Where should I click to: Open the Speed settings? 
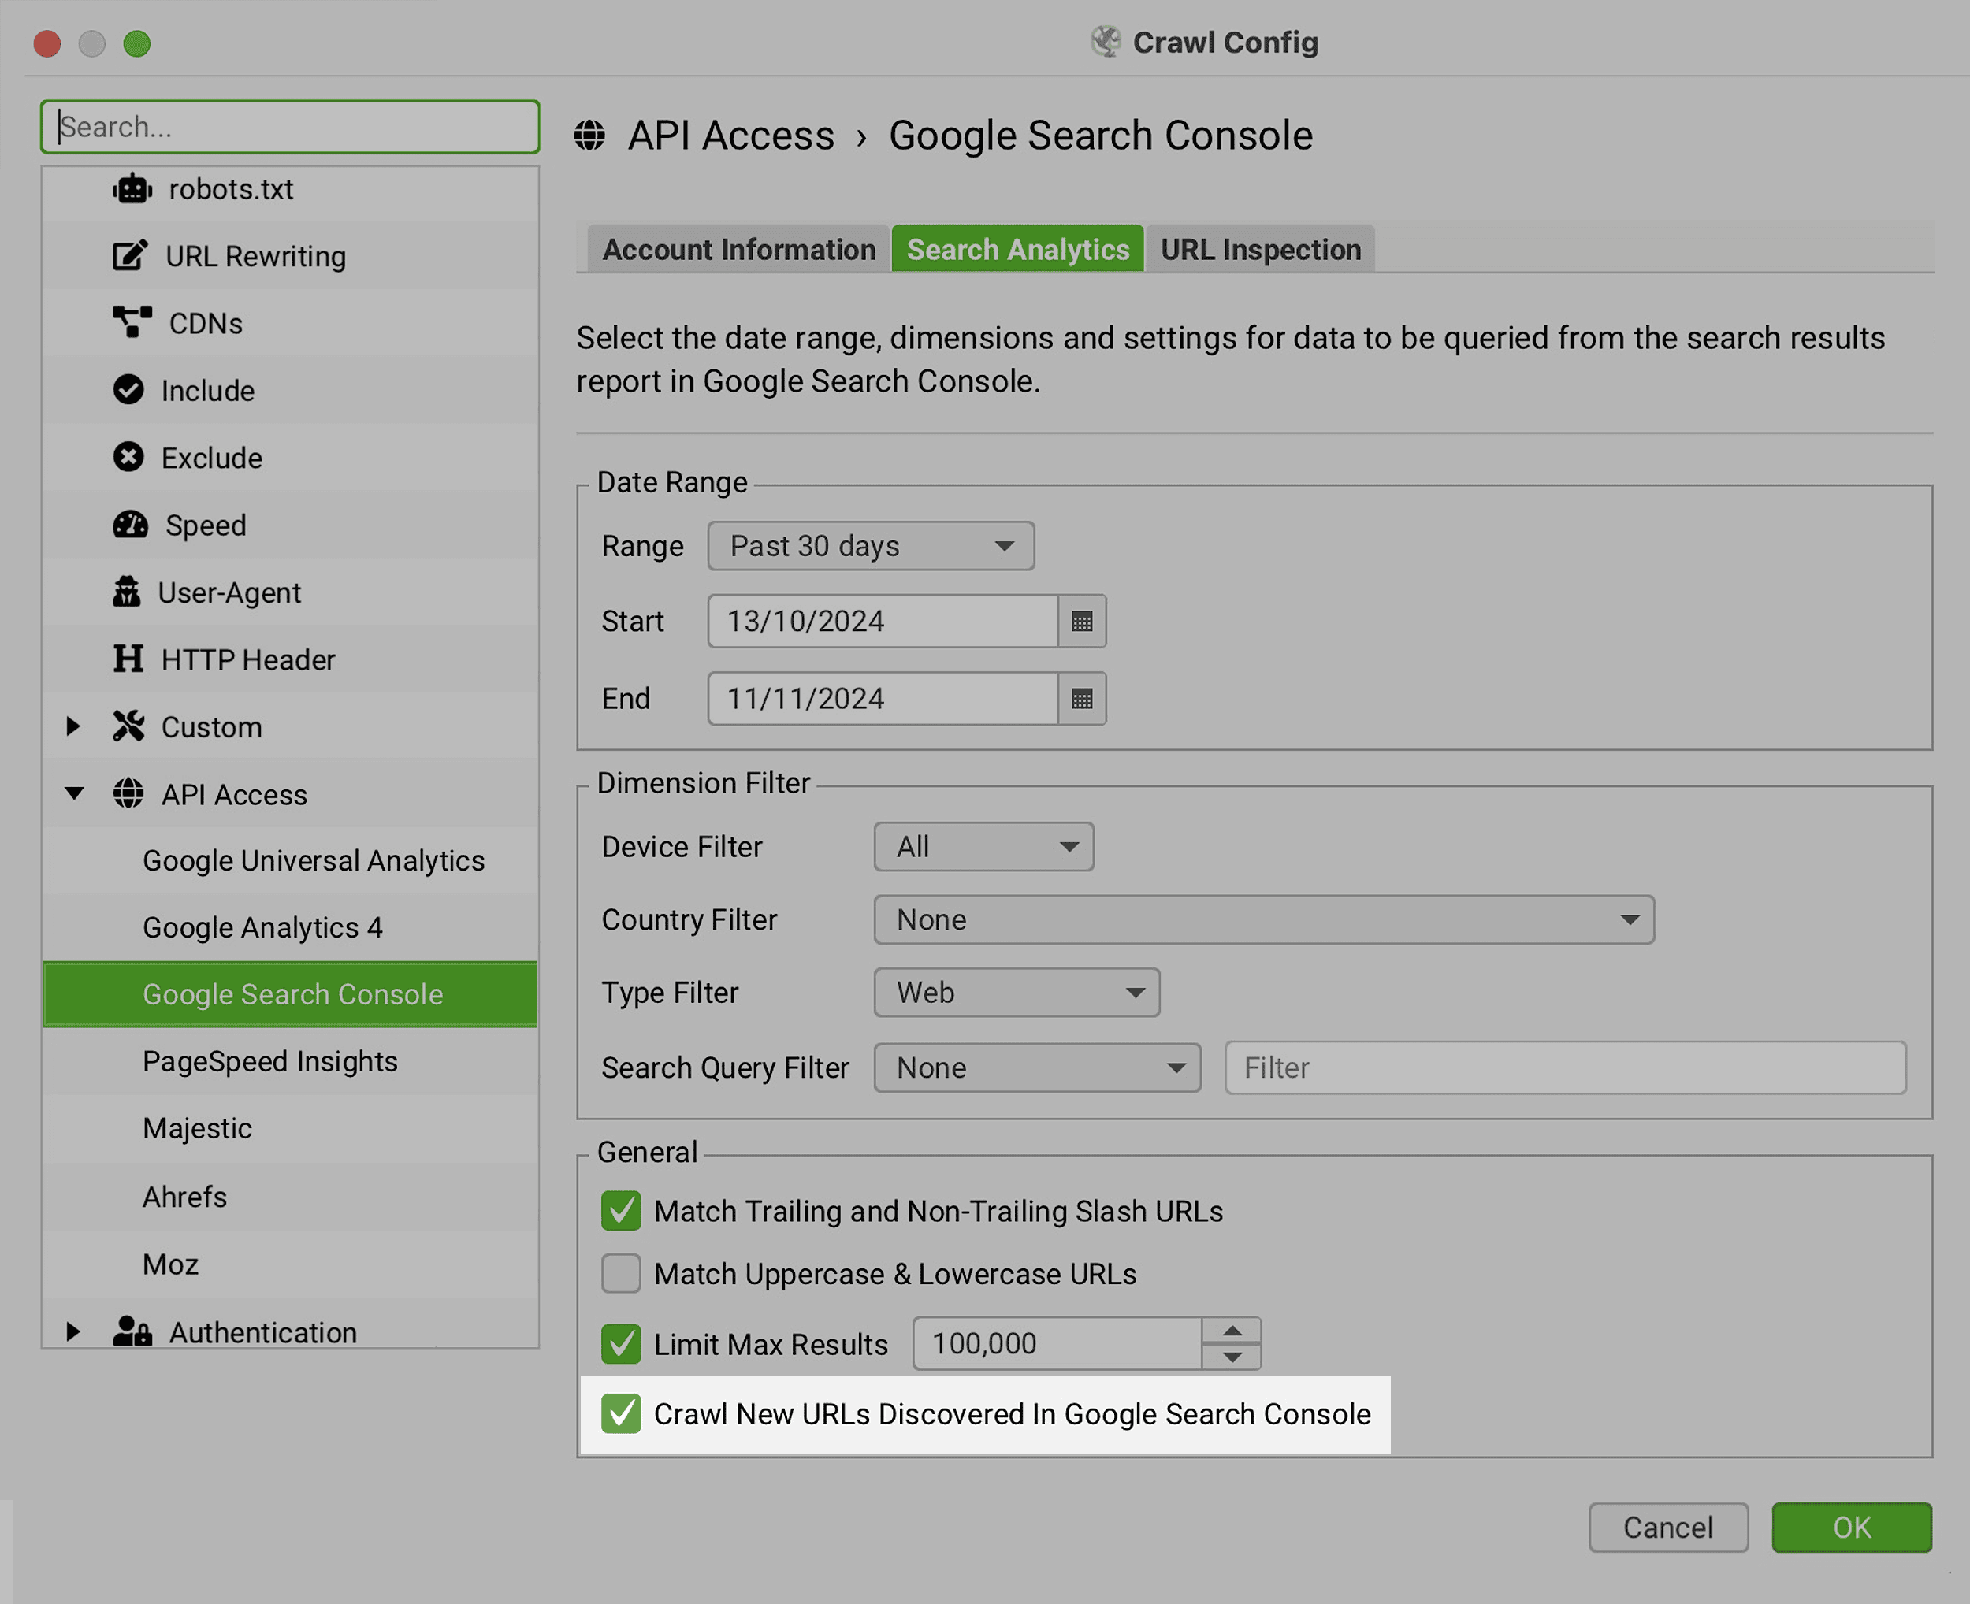click(290, 525)
